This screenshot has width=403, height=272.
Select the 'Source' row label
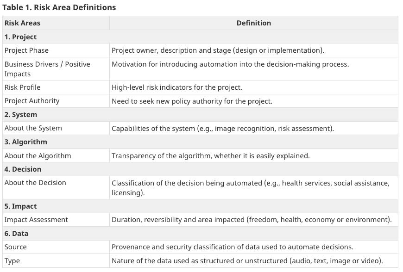tap(15, 247)
